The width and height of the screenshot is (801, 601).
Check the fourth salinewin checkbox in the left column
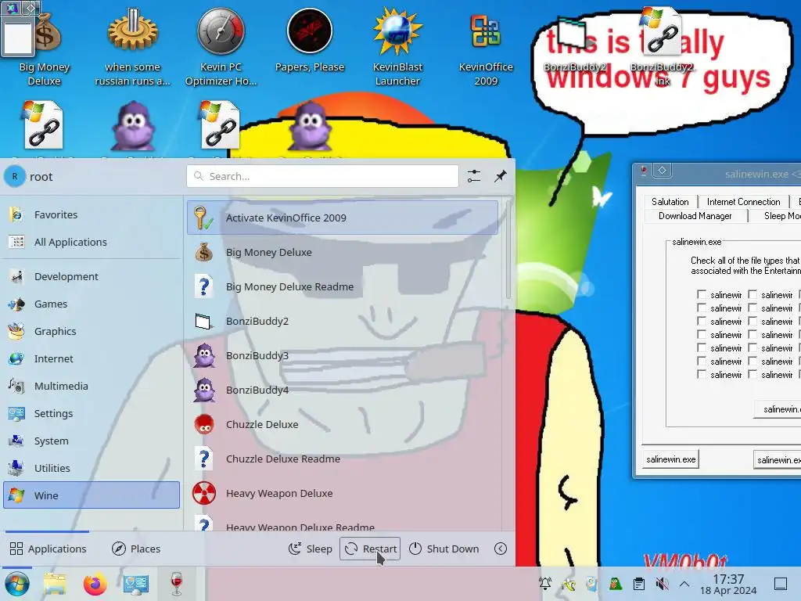pyautogui.click(x=702, y=335)
